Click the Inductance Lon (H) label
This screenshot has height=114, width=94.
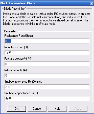tap(17, 47)
